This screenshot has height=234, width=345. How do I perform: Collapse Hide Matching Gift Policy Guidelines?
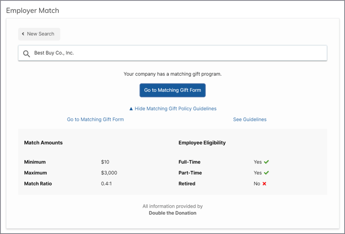(x=173, y=109)
